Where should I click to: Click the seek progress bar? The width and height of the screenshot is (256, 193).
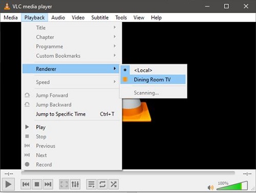pos(128,173)
